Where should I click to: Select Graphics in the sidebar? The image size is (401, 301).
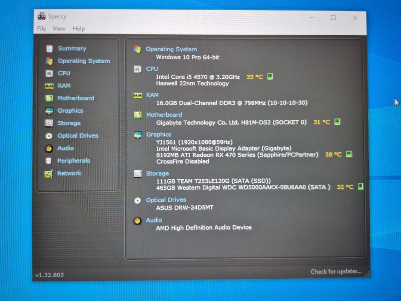click(70, 111)
